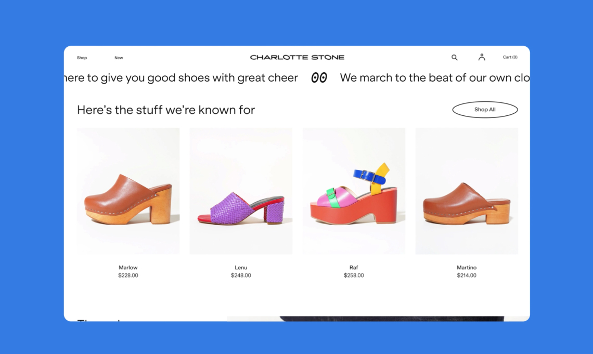This screenshot has height=354, width=593.
Task: Click the Charlotte Stone logo
Action: [297, 57]
